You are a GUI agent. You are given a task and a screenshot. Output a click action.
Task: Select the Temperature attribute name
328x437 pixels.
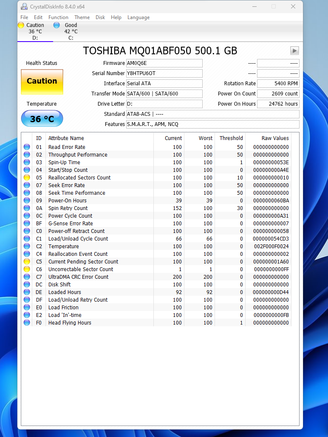click(64, 247)
